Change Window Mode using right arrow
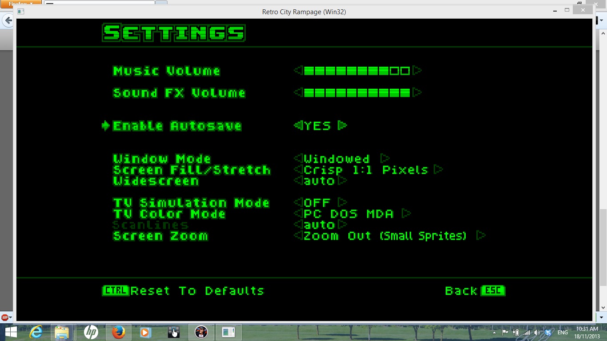The width and height of the screenshot is (607, 341). coord(385,159)
